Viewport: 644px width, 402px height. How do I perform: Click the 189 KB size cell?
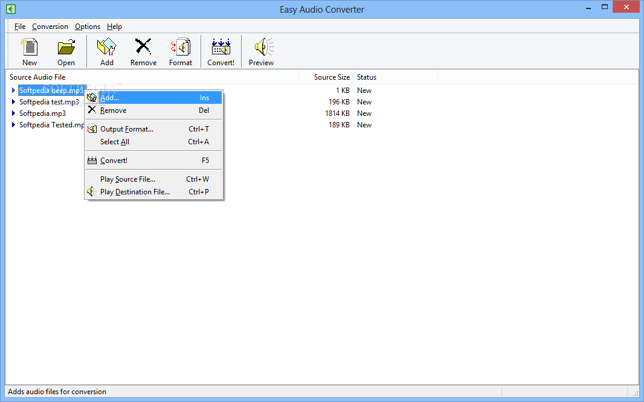(x=339, y=125)
